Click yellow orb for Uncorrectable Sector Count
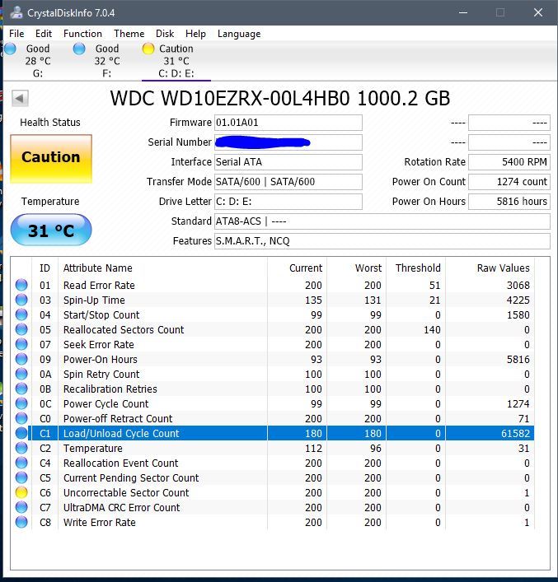The height and width of the screenshot is (582, 558). (21, 493)
